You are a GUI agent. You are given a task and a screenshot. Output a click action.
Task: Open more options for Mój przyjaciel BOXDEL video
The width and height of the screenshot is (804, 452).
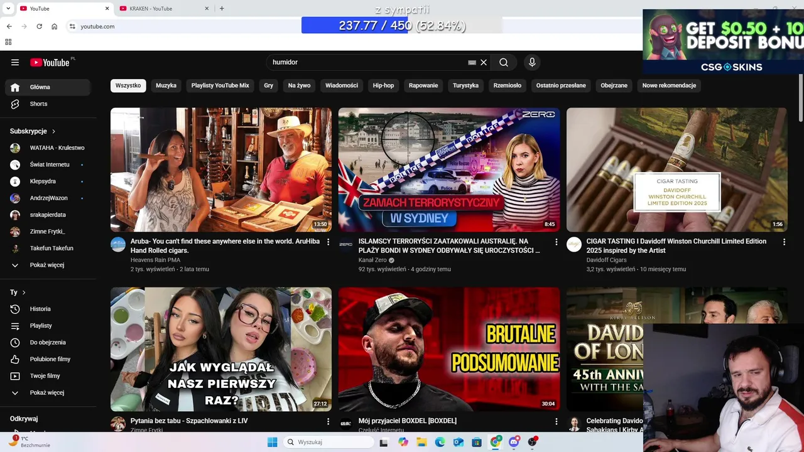556,421
